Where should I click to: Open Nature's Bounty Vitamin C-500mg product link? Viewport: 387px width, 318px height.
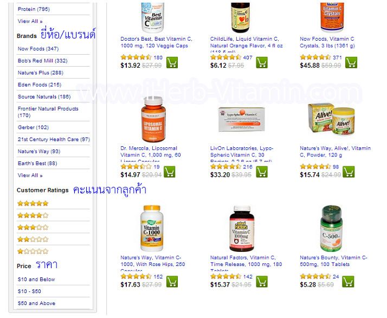click(333, 261)
